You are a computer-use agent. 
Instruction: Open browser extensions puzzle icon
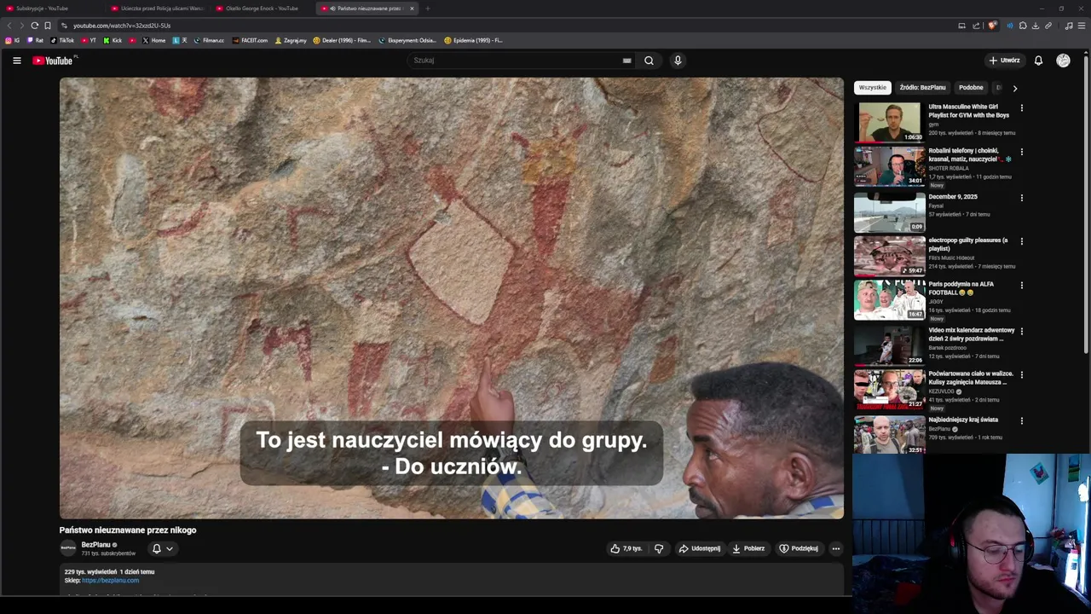tap(1023, 26)
